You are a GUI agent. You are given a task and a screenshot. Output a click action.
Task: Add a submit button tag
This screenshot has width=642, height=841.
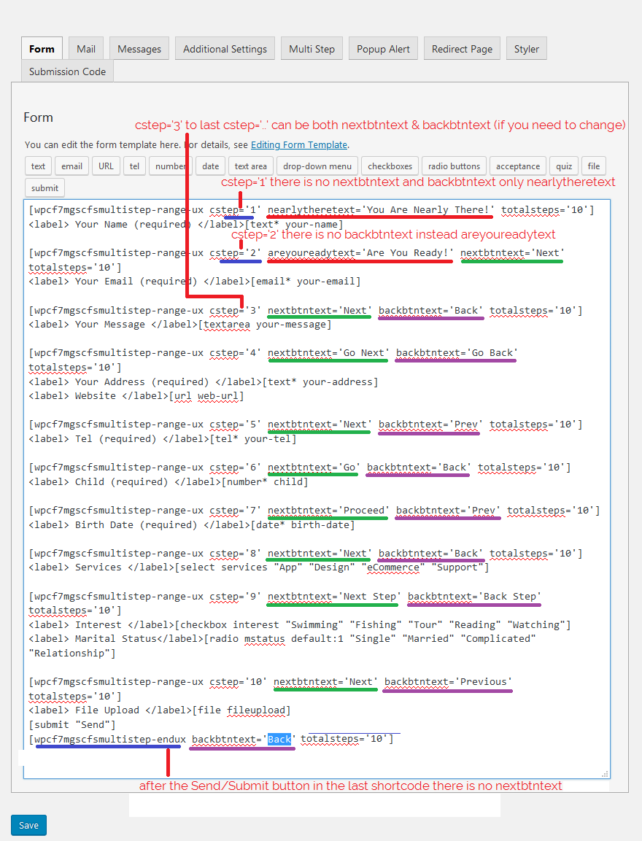point(45,187)
